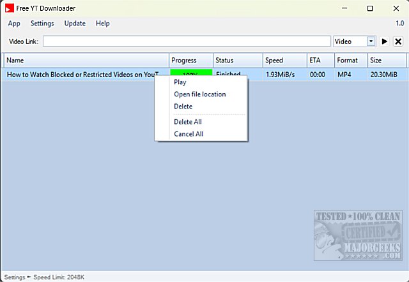Open the Settings menu

pyautogui.click(x=42, y=24)
